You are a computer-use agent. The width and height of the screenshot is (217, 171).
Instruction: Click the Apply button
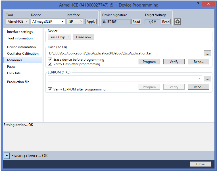coord(91,22)
